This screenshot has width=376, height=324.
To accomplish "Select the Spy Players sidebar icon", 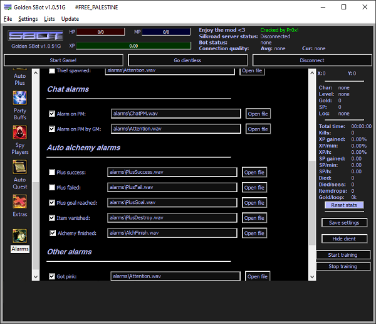I will coord(20,132).
